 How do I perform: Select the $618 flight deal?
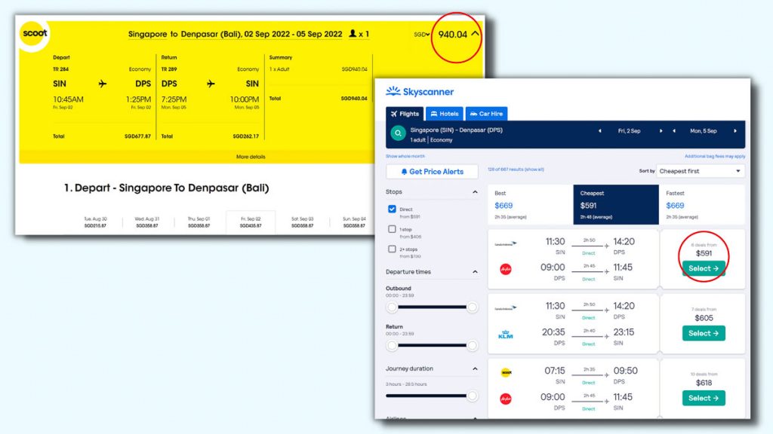(x=704, y=398)
